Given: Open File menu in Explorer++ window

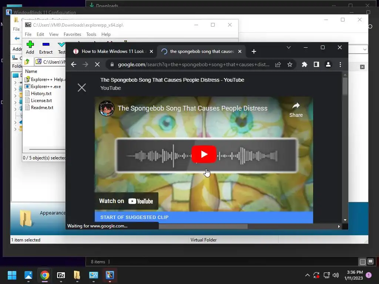Looking at the screenshot, I should (16, 29).
